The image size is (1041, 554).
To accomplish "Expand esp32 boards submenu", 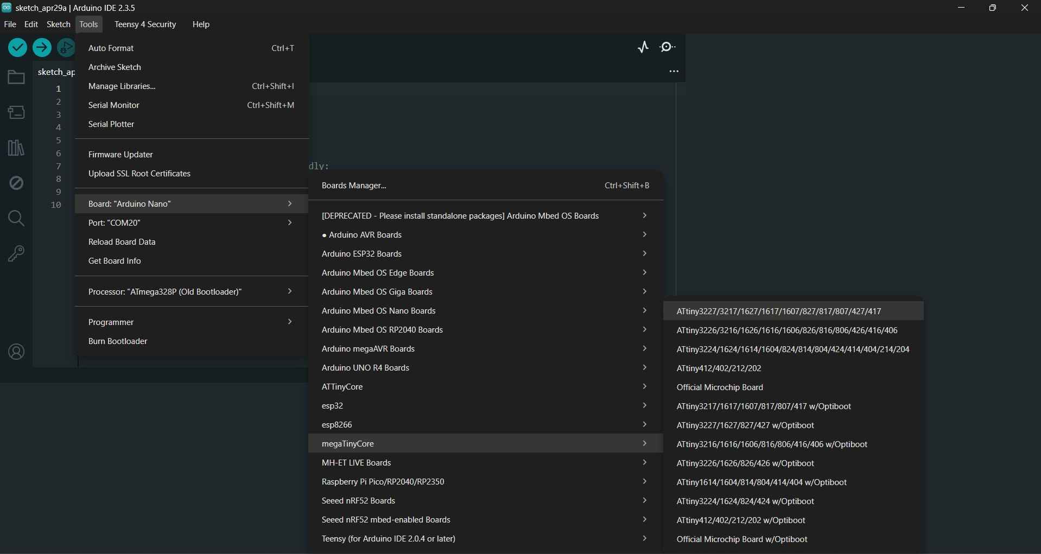I will 486,406.
